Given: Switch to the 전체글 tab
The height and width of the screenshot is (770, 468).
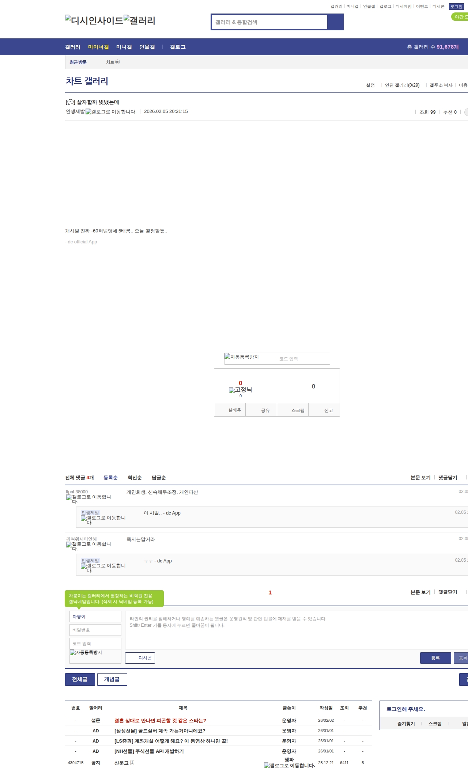Looking at the screenshot, I should [80, 679].
